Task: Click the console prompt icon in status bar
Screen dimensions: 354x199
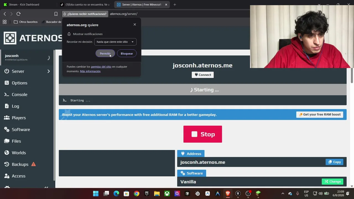Action: (x=65, y=100)
